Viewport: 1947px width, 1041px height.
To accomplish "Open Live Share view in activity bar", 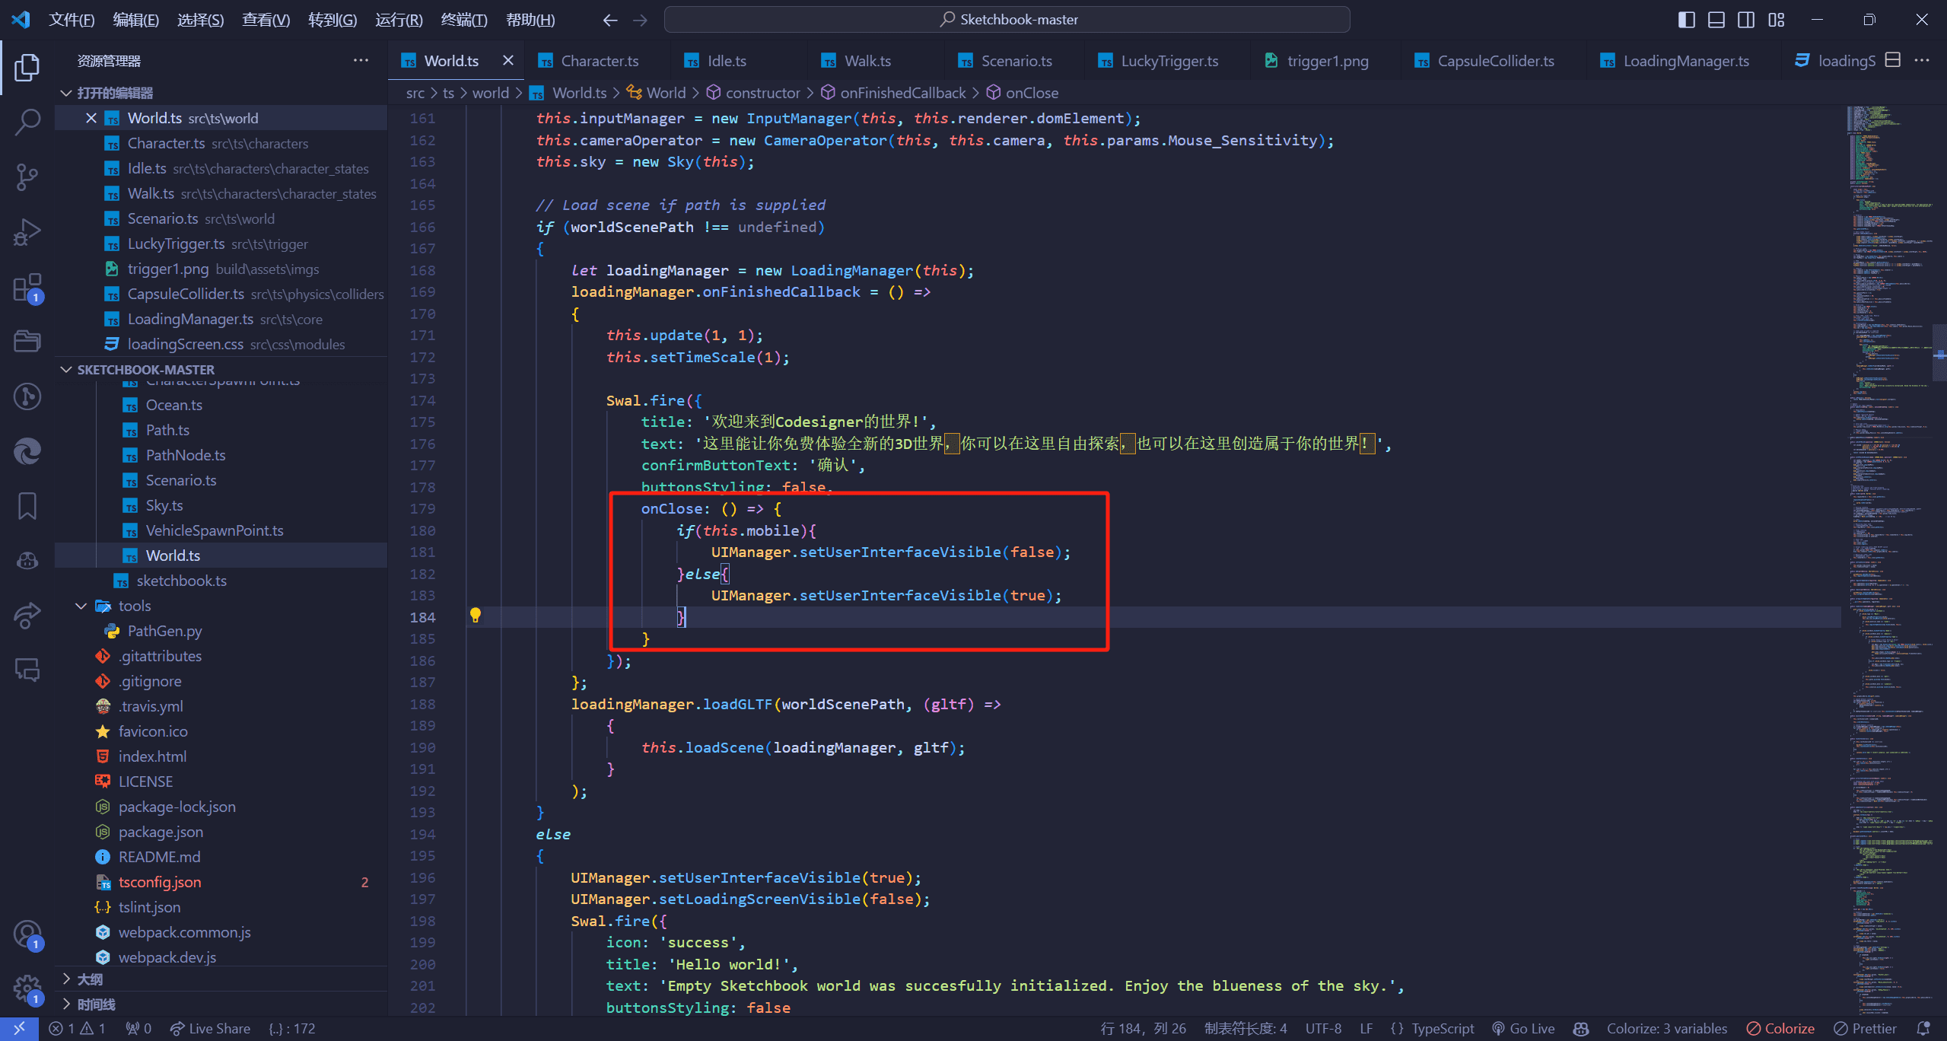I will tap(27, 615).
